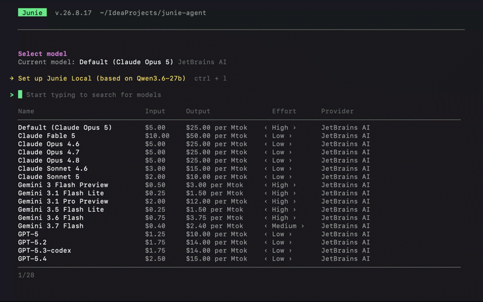Image resolution: width=483 pixels, height=302 pixels.
Task: Decrease effort for Claude Opus 4.7
Action: [x=266, y=152]
